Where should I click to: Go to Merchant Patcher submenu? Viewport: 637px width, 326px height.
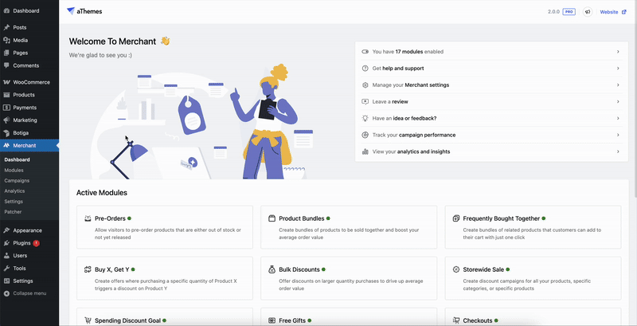[x=13, y=212]
